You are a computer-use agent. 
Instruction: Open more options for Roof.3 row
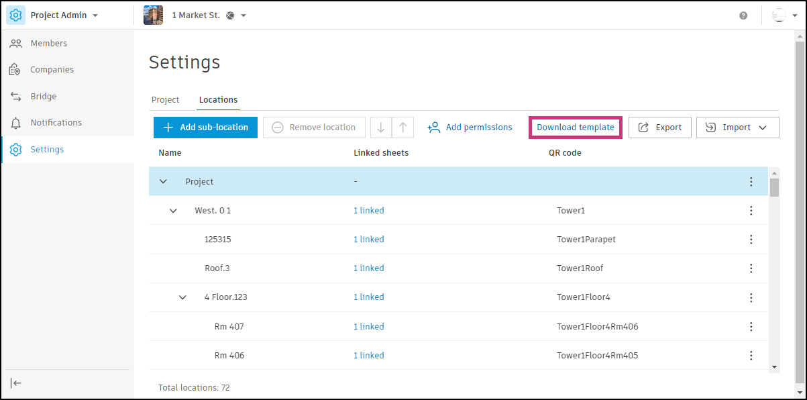[751, 268]
